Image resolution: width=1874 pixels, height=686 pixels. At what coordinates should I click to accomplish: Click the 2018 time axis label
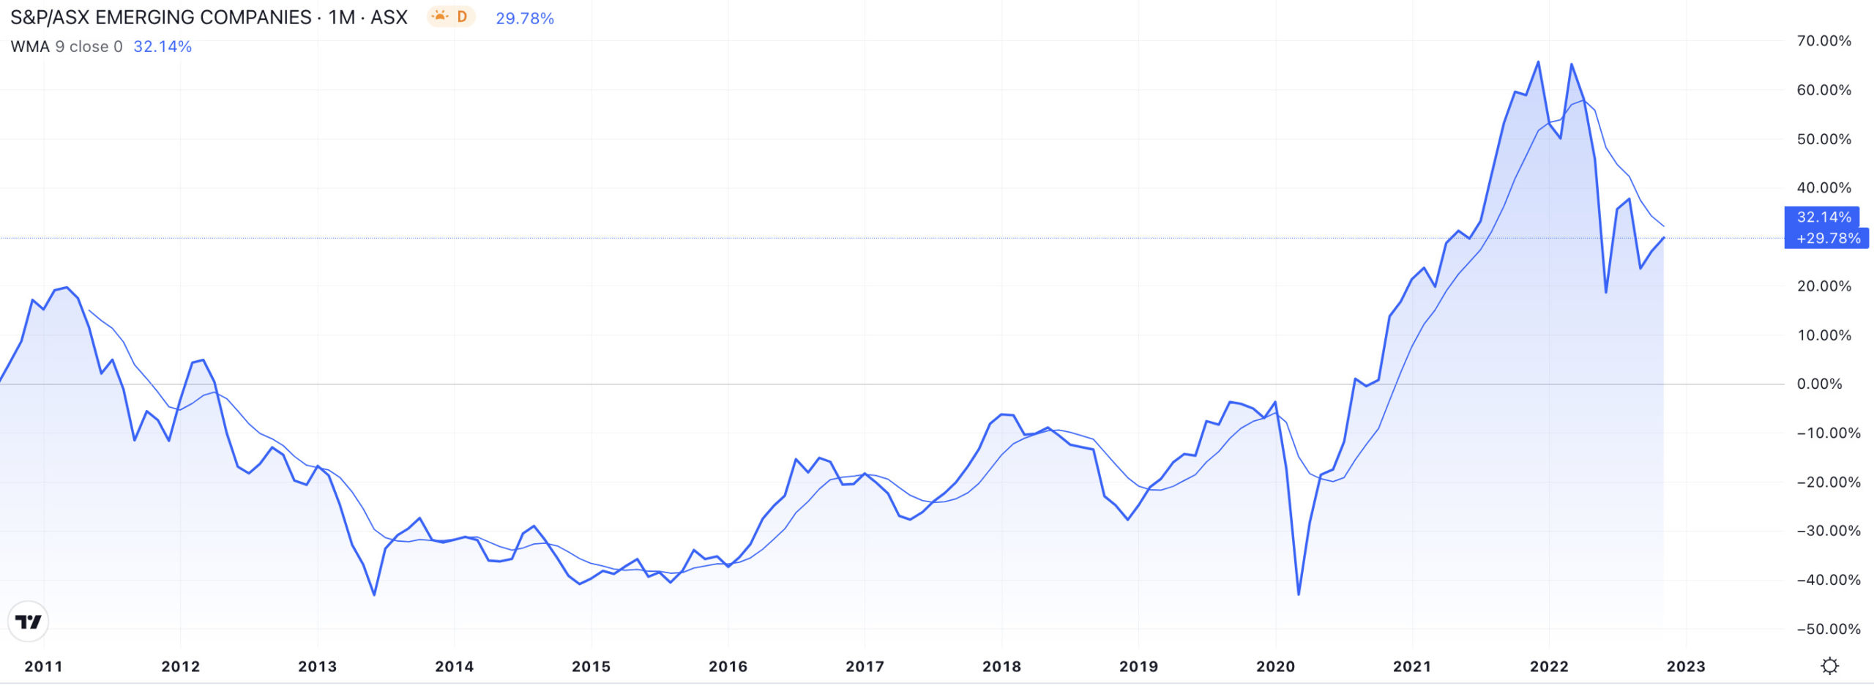point(1002,666)
